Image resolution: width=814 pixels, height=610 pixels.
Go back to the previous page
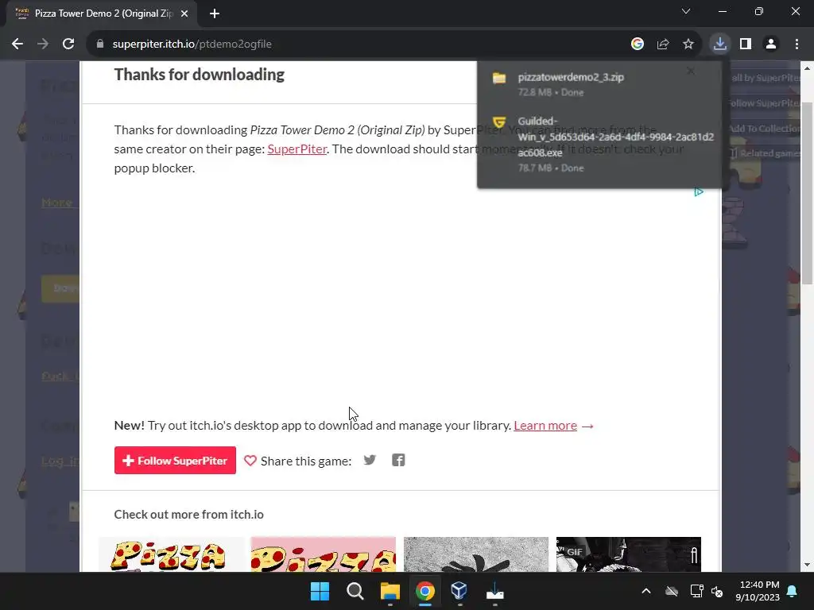coord(17,44)
